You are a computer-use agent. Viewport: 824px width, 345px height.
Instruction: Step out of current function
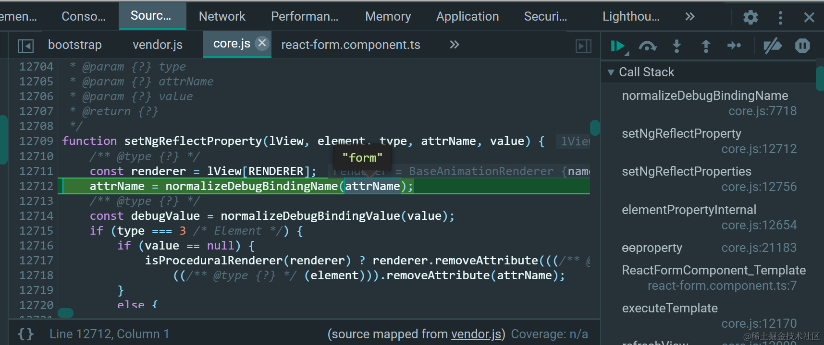coord(706,46)
